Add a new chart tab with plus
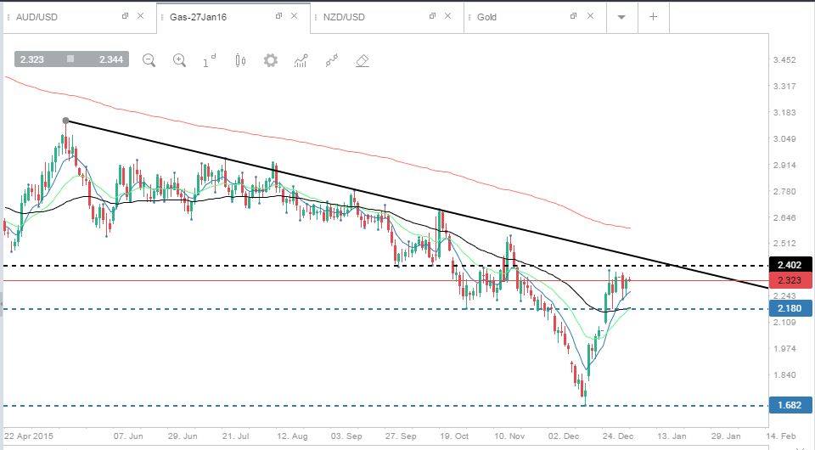The image size is (815, 450). [x=654, y=17]
